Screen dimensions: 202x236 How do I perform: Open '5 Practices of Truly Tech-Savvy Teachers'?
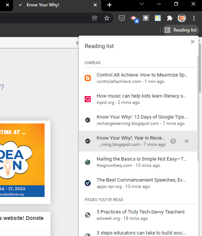[138, 215]
